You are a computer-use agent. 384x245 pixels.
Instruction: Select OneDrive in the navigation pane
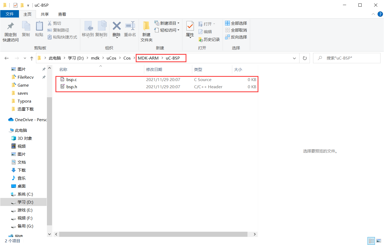pos(27,120)
